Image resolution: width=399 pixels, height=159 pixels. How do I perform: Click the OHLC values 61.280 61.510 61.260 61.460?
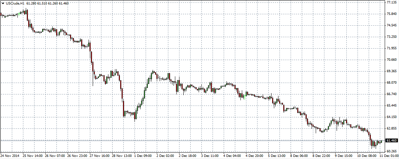[x=47, y=3]
